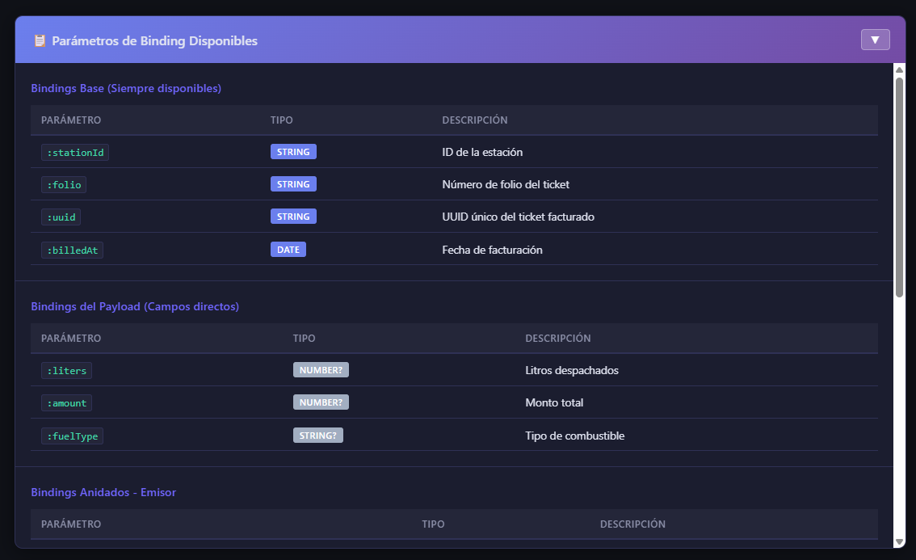Click the STRING badge for :stationId
Viewport: 916px width, 560px height.
[293, 151]
